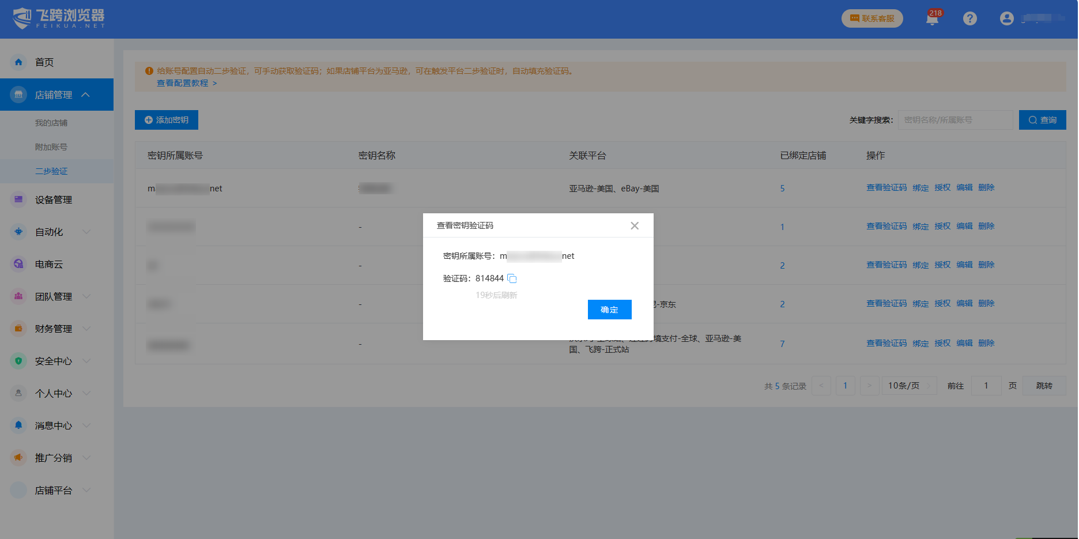Expand the 个人中心 menu chevron

[86, 393]
